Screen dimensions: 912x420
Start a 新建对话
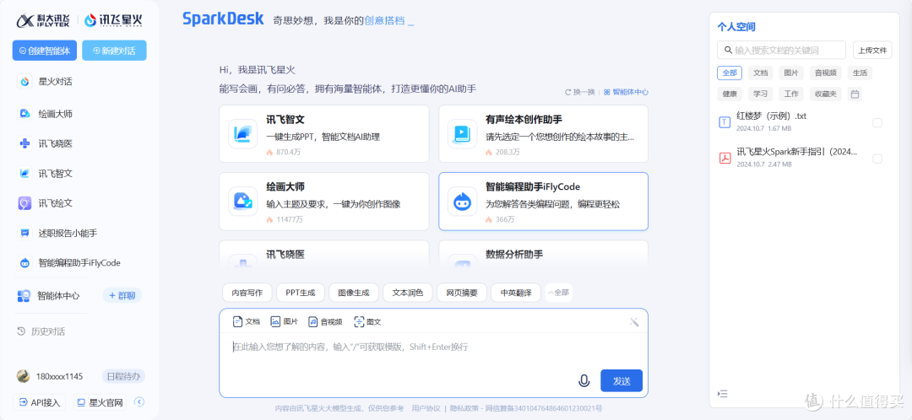pyautogui.click(x=114, y=51)
